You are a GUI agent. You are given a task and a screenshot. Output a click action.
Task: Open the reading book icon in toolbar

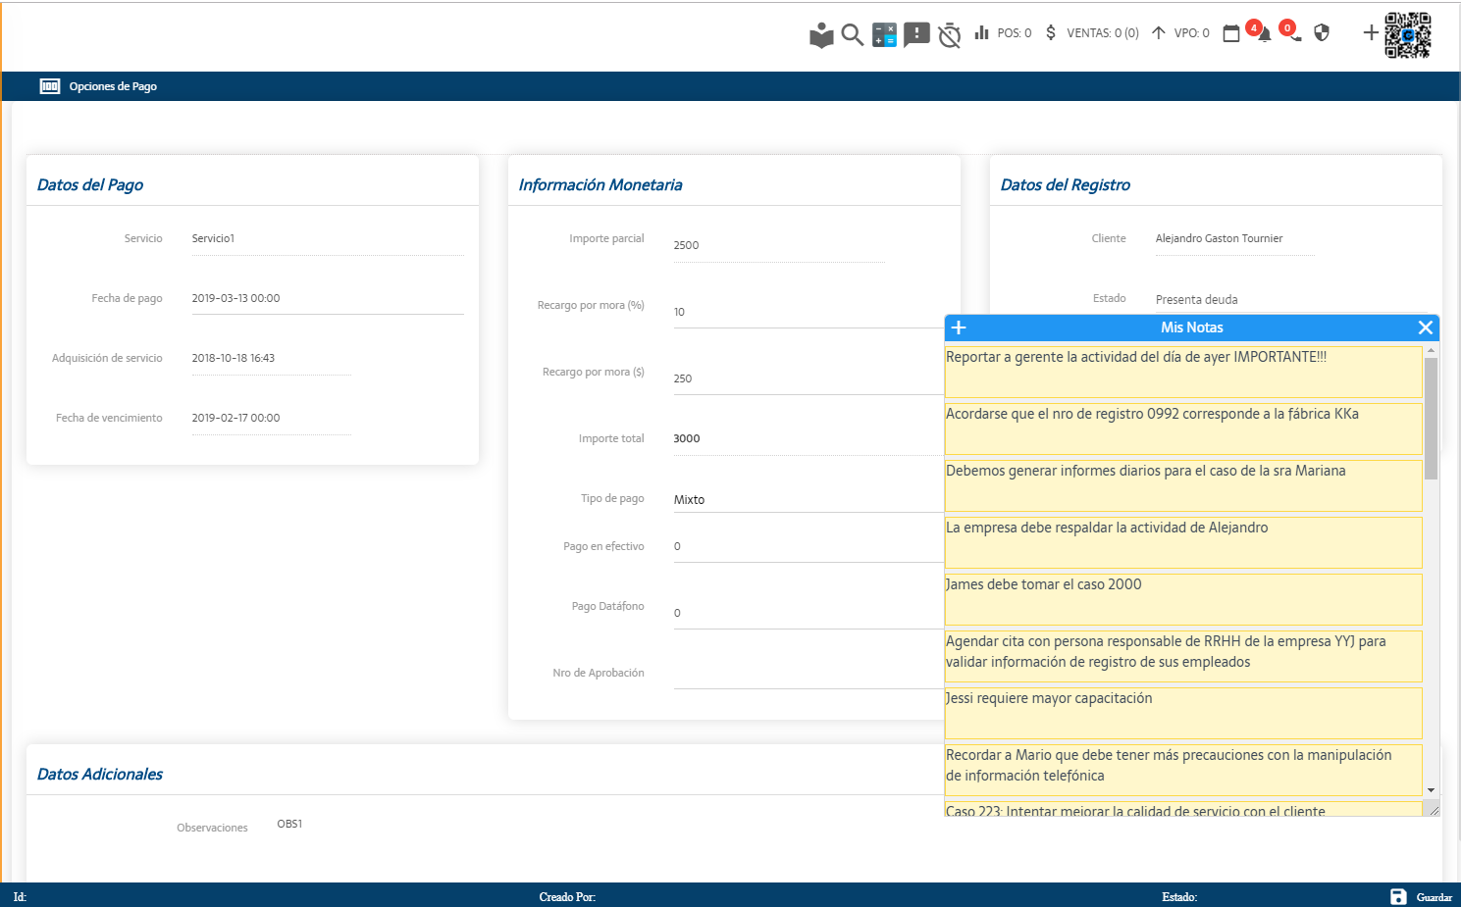point(821,35)
